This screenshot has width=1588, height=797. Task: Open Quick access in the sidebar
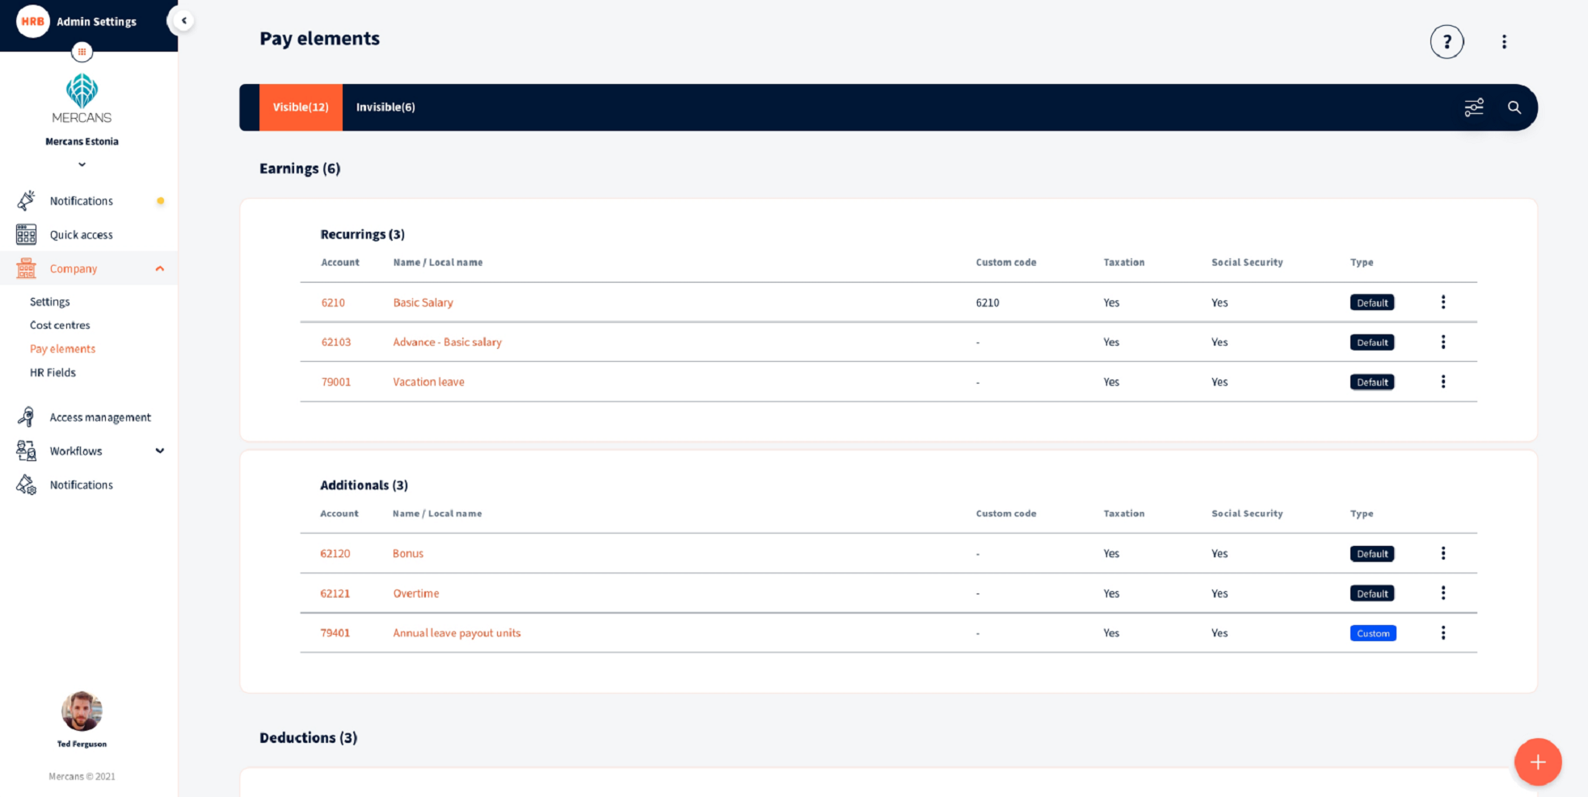[81, 234]
